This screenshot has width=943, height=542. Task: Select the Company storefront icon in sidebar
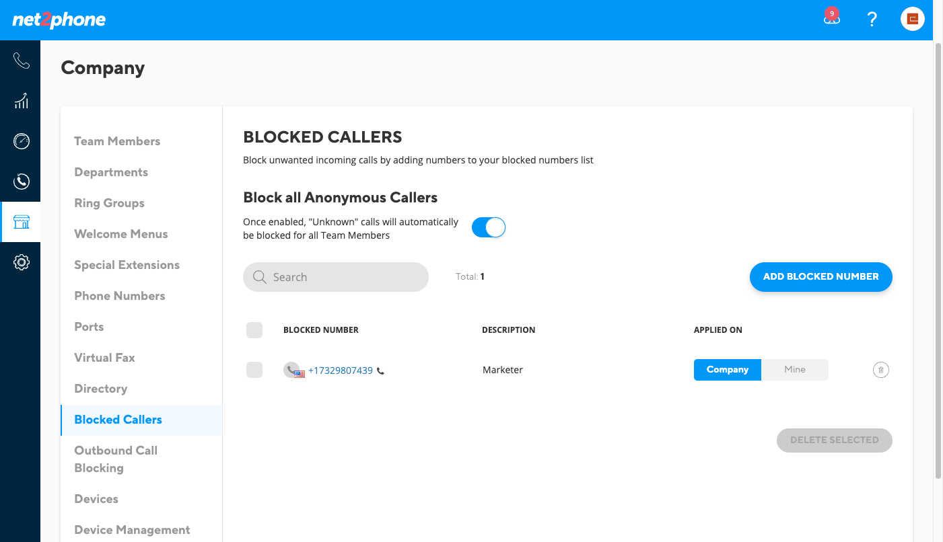[21, 222]
